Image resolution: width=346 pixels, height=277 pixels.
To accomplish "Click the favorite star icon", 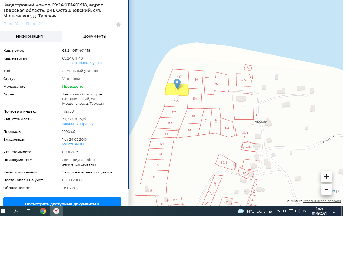I will tap(118, 25).
